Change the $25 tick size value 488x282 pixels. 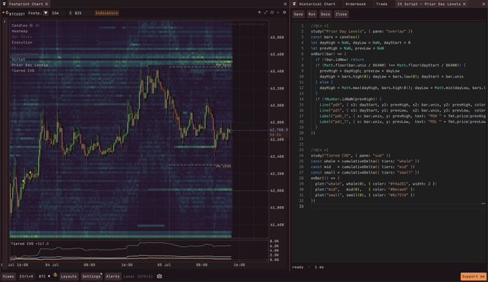pyautogui.click(x=78, y=13)
